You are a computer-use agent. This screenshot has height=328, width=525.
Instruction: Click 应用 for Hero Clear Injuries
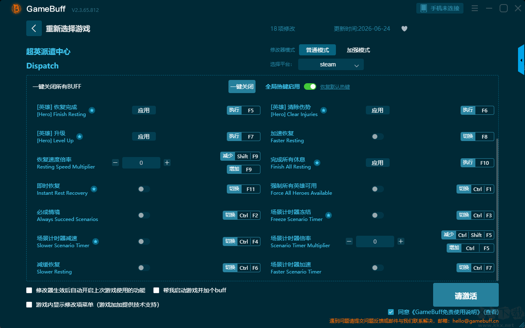(x=378, y=110)
